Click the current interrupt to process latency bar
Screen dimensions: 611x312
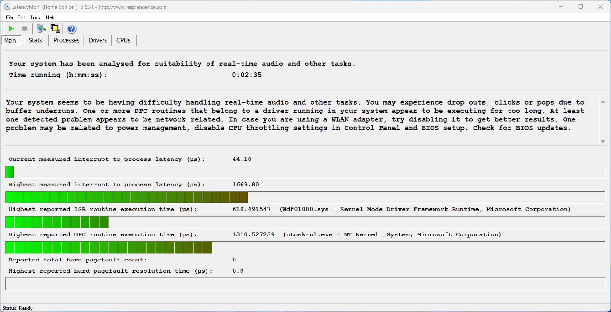(x=305, y=172)
